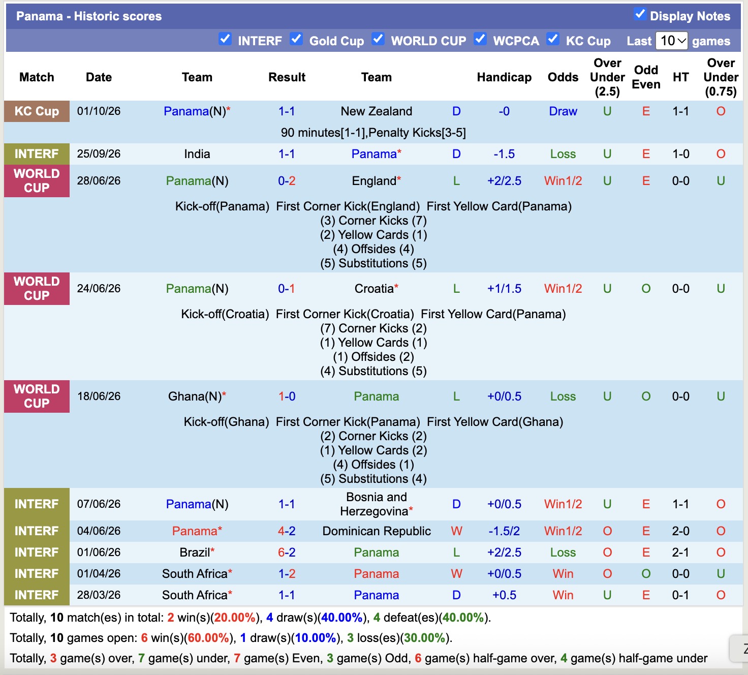Click the 1-2 result on 01/04/26
Viewport: 748px width, 675px height.
[287, 574]
